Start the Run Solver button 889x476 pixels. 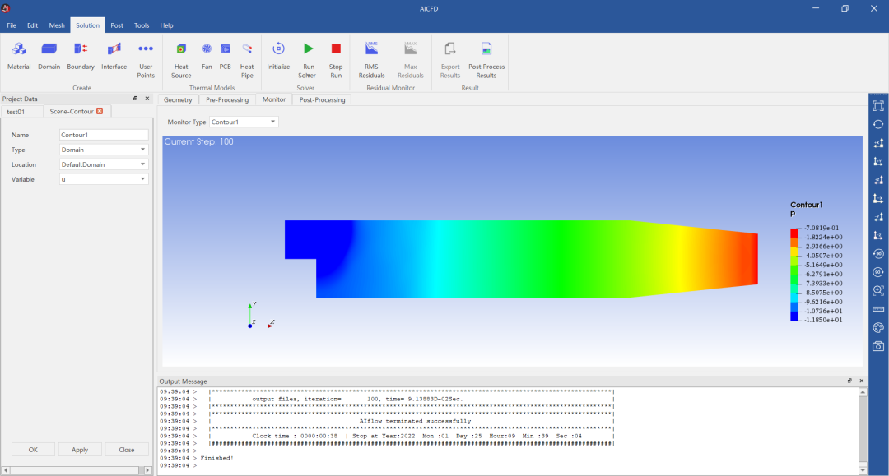click(x=308, y=60)
